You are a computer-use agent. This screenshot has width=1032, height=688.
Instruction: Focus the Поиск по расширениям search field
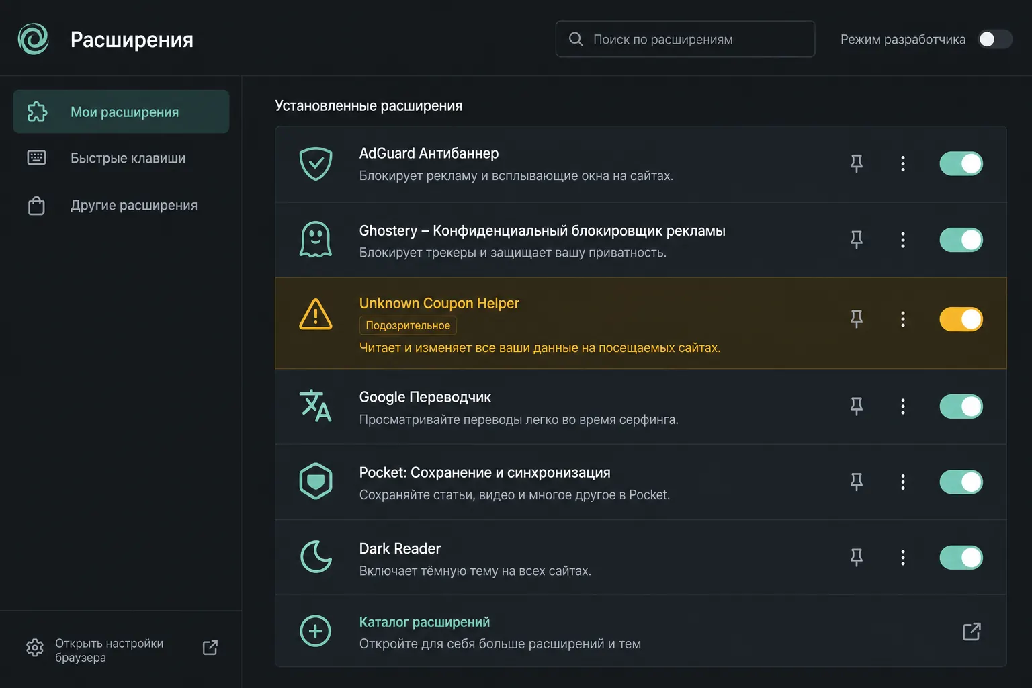[x=685, y=39]
